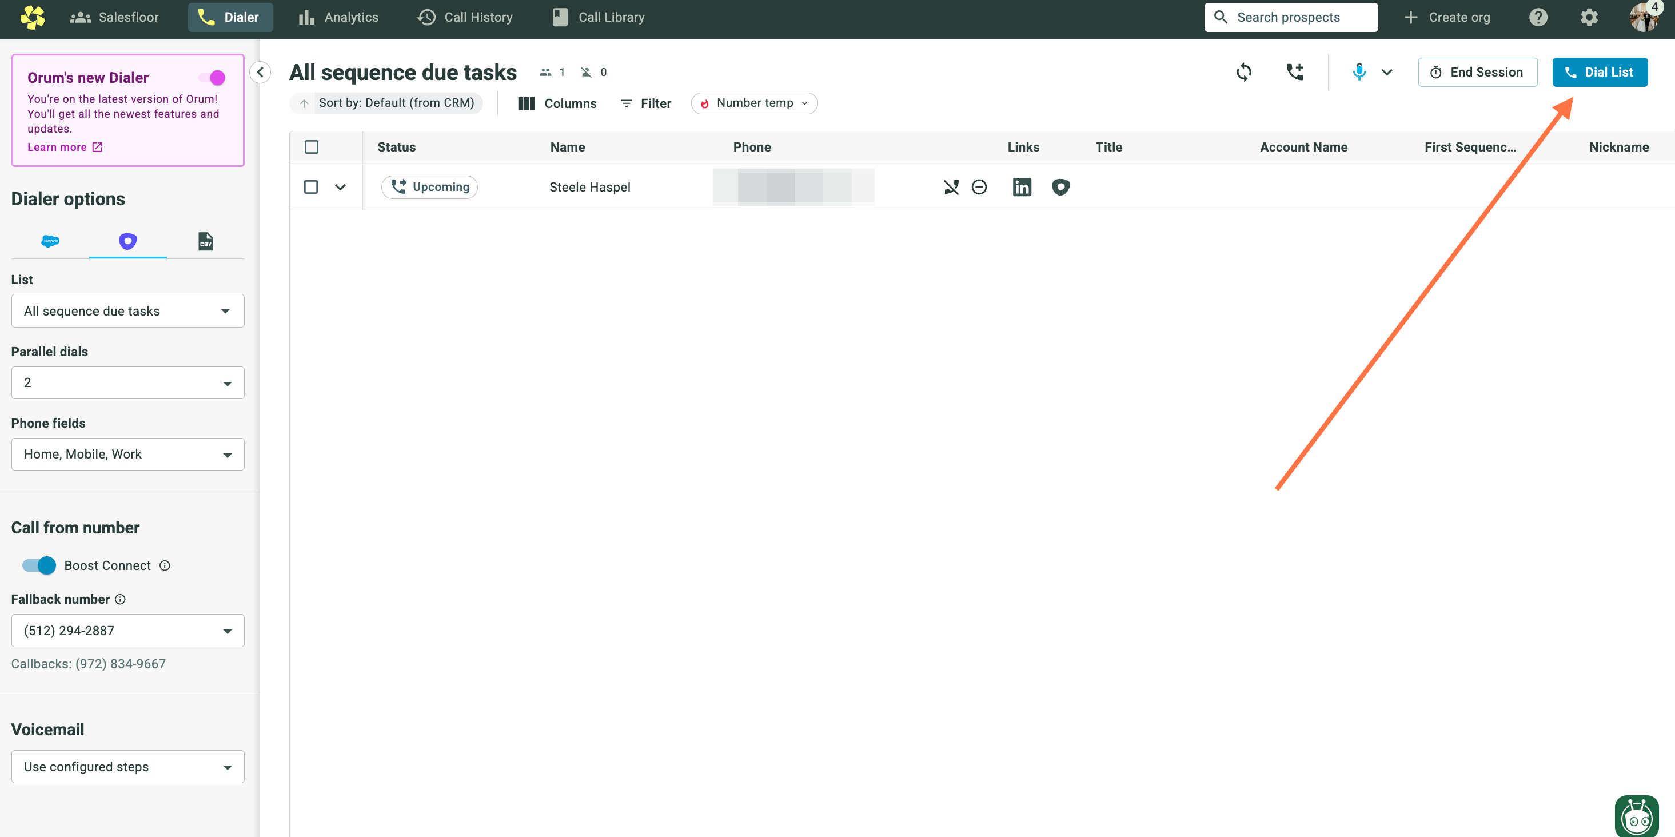Open the settings gear icon
The image size is (1675, 837).
tap(1589, 17)
